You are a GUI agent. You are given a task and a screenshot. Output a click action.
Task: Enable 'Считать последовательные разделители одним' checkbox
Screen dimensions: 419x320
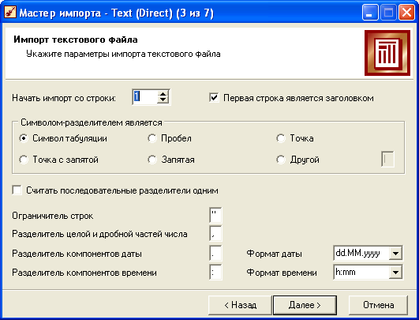pyautogui.click(x=17, y=190)
